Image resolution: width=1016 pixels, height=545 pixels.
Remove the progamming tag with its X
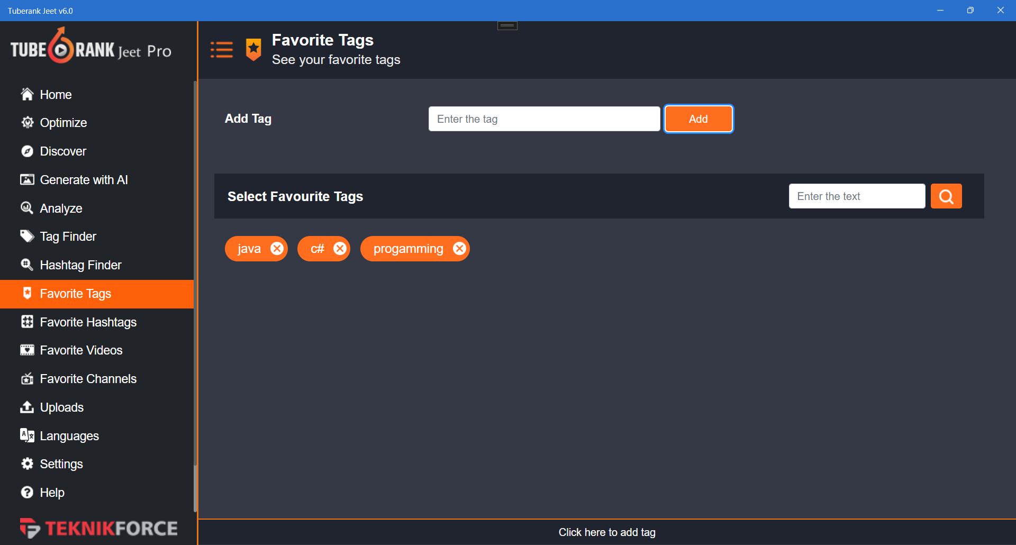[x=459, y=249]
